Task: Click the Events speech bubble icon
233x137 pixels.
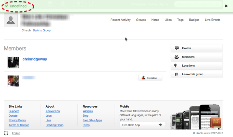Action: (177, 48)
